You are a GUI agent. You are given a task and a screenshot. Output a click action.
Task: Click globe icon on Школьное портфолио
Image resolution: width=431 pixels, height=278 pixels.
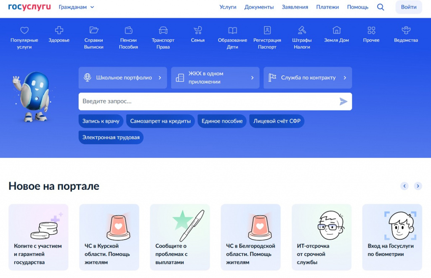88,77
